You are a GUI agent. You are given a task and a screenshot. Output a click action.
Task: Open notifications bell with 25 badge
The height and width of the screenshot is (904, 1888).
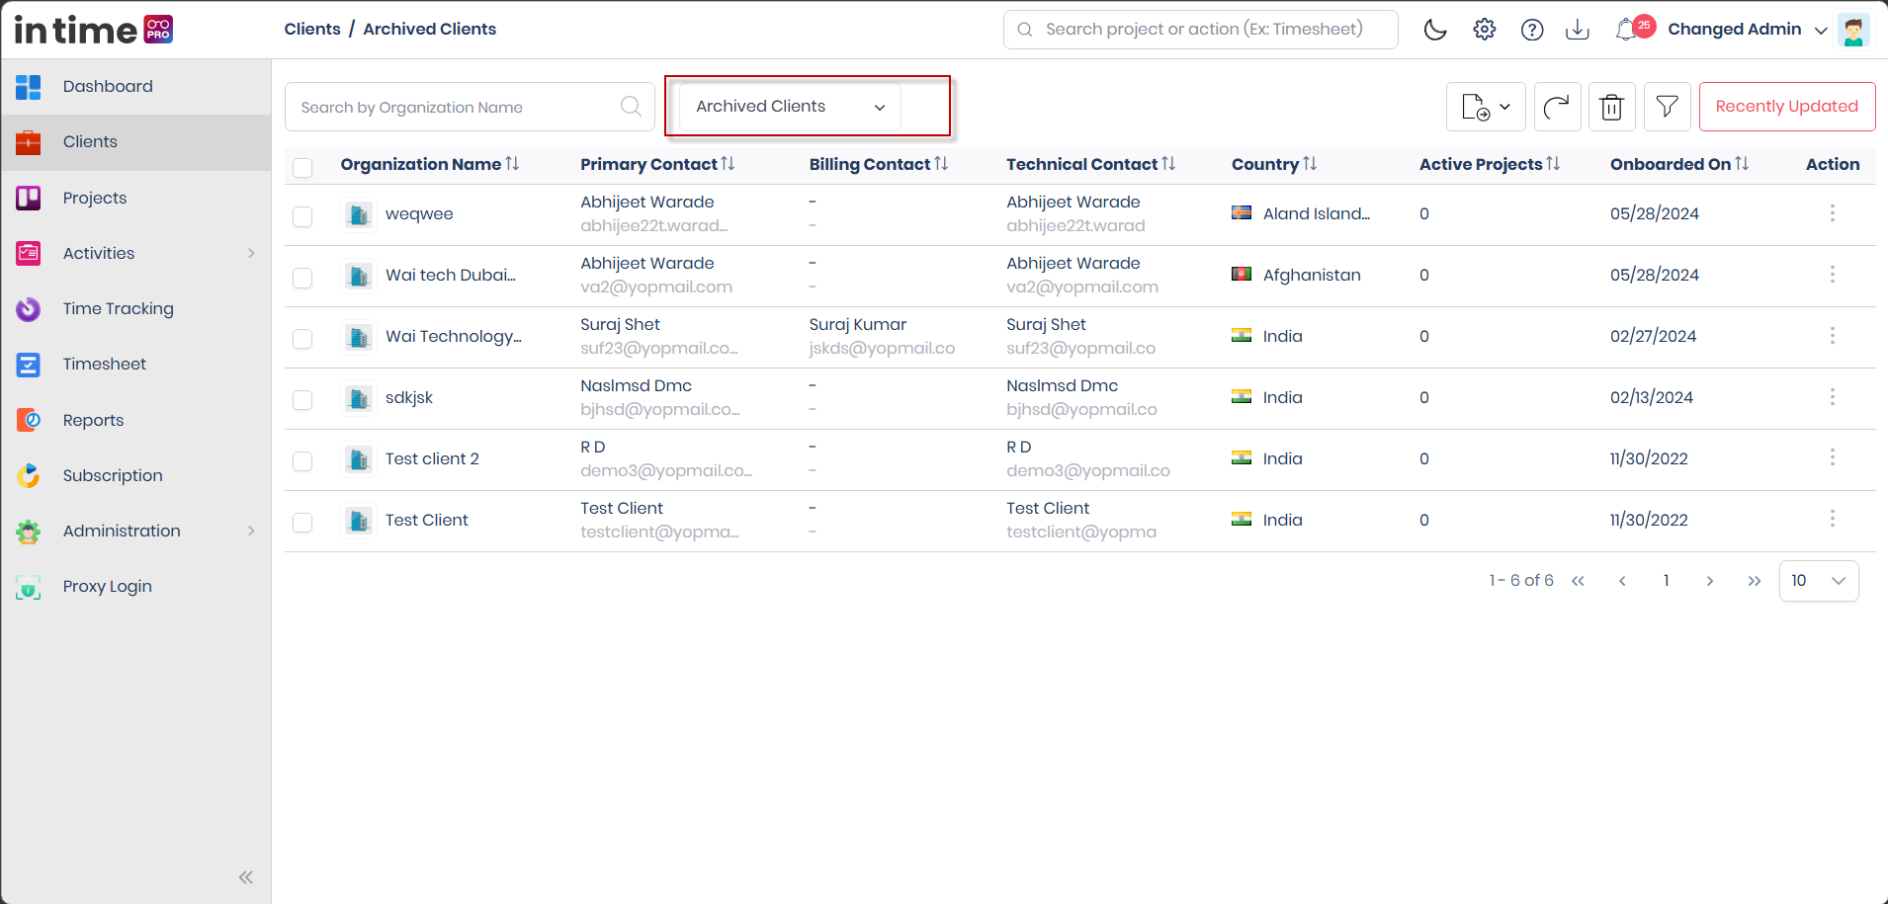(1633, 29)
